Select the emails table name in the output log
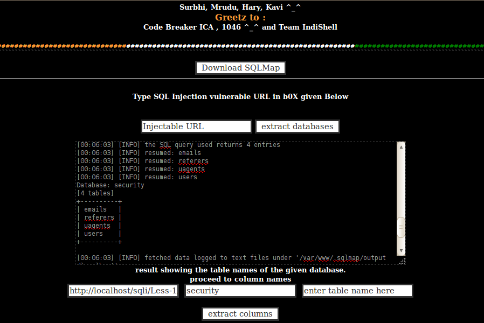 click(x=95, y=209)
